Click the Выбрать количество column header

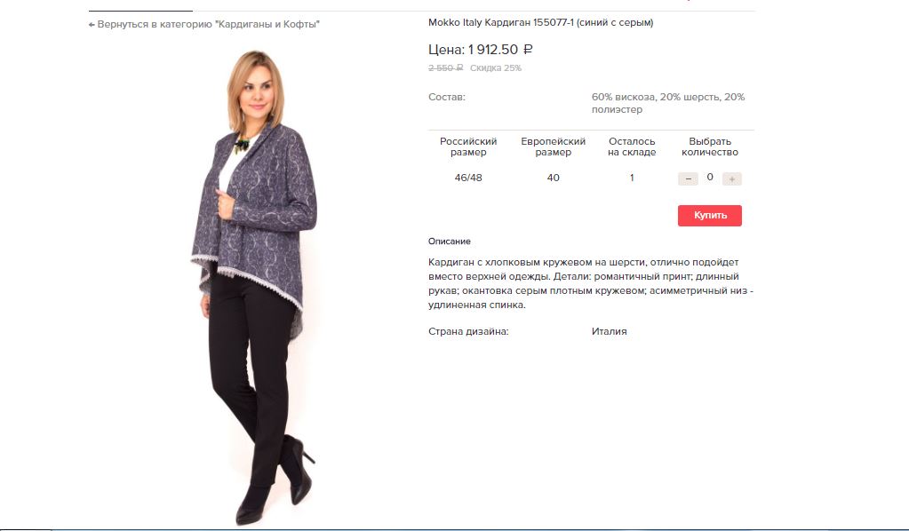click(710, 147)
